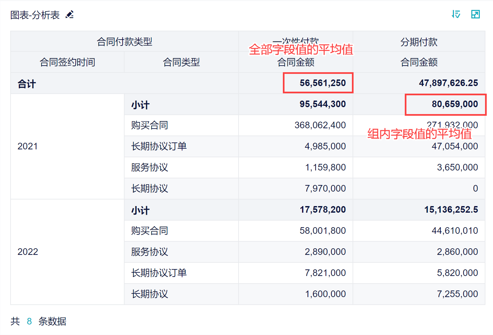Image resolution: width=493 pixels, height=335 pixels.
Task: Click the 分期付款 column header
Action: pyautogui.click(x=419, y=42)
